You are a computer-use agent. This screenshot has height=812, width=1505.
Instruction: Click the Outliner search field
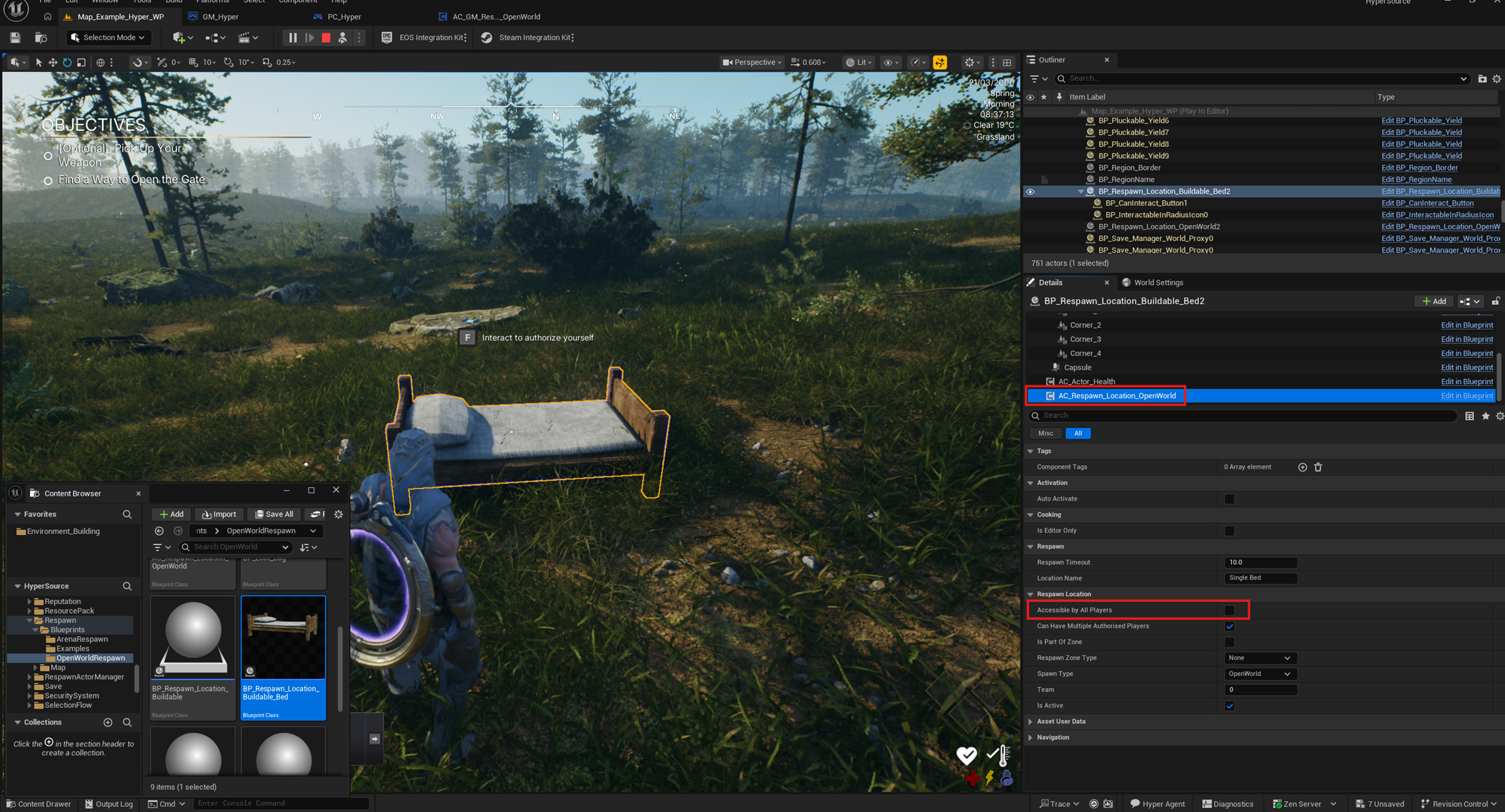coord(1261,79)
